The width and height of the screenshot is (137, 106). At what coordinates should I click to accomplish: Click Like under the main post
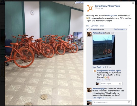point(88,26)
